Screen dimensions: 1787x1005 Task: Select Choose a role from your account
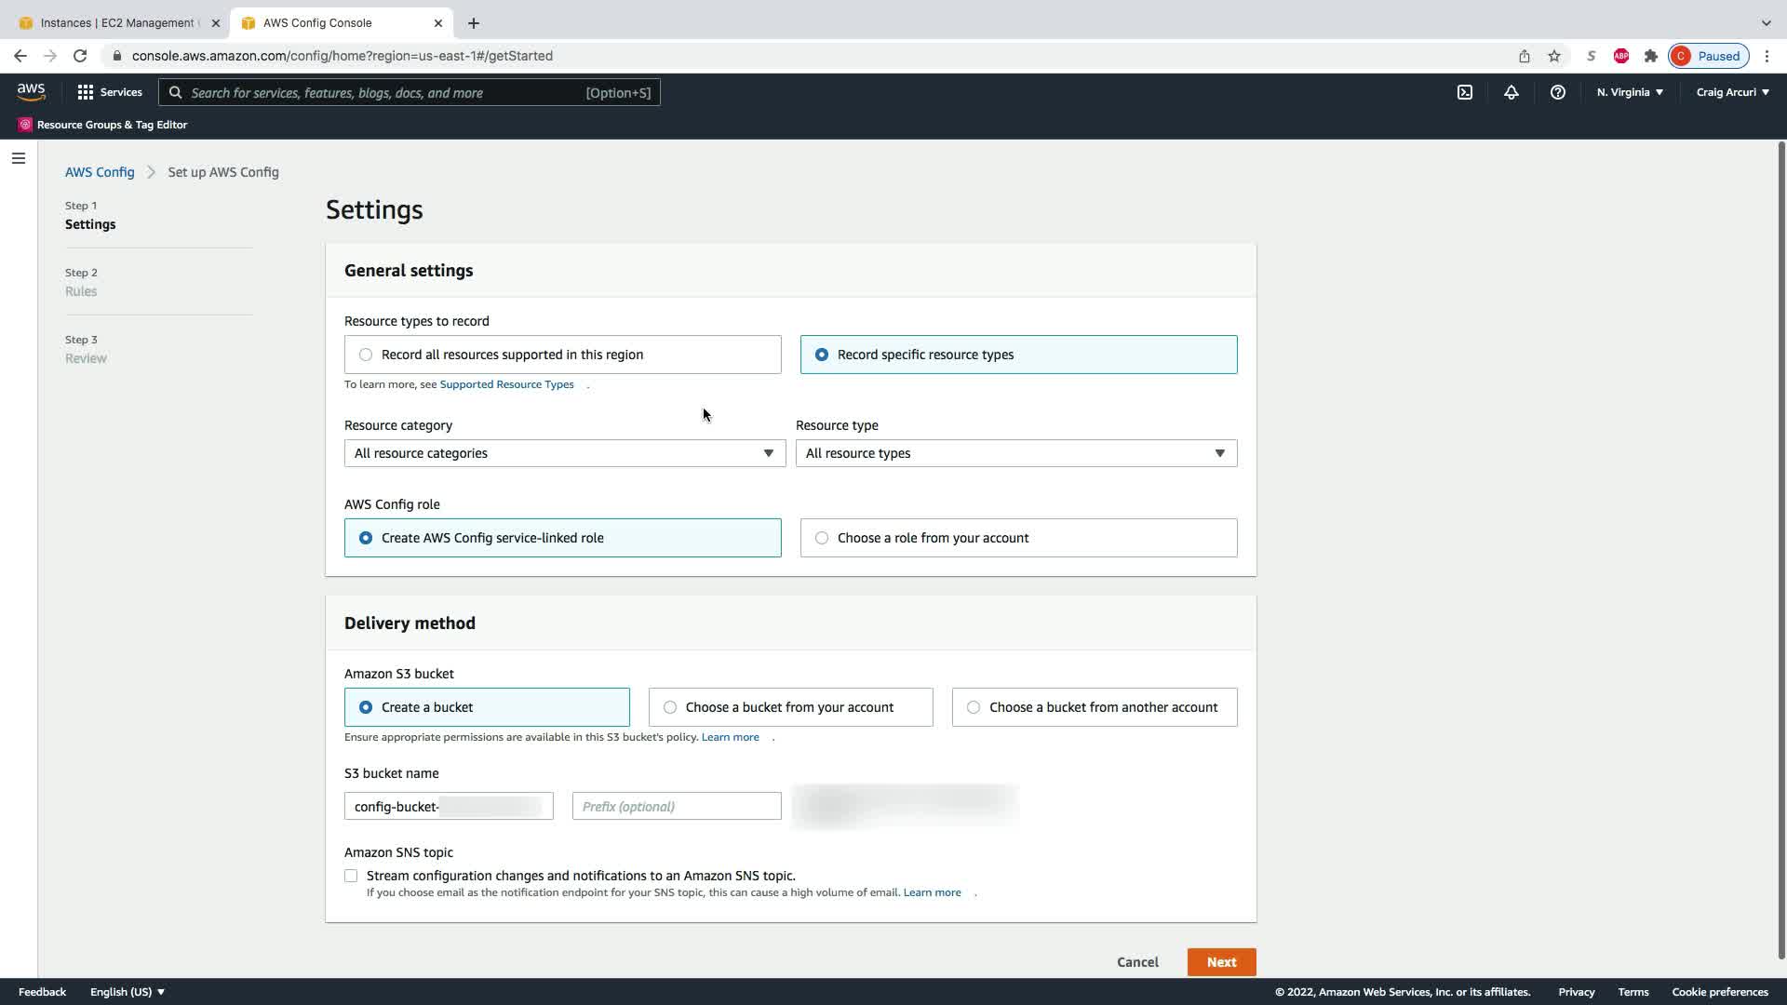(x=822, y=538)
